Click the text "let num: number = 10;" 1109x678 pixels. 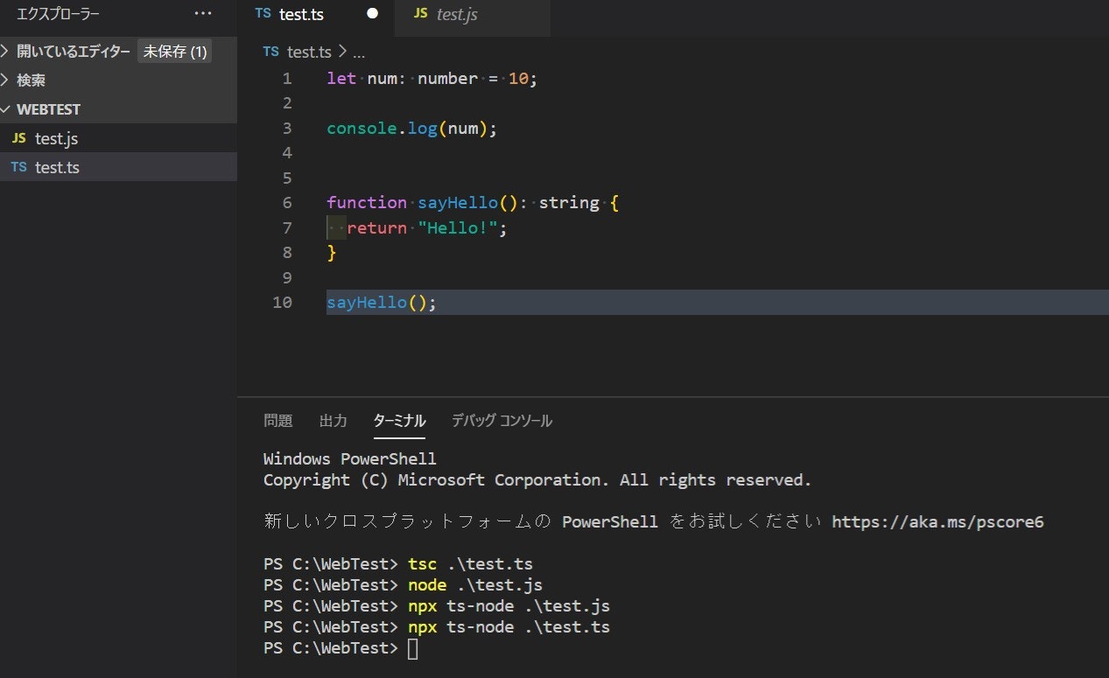(x=432, y=79)
